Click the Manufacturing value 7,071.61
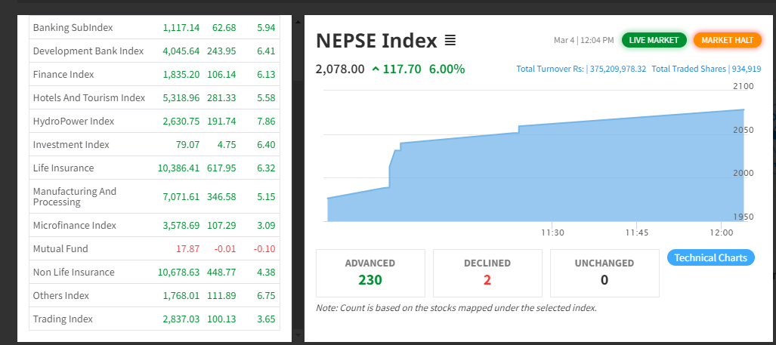 click(181, 197)
